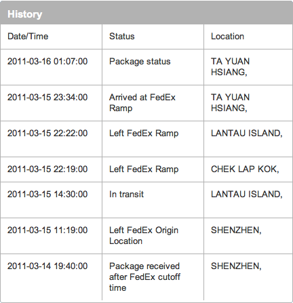Select the Location column header
The height and width of the screenshot is (303, 293).
tap(227, 37)
